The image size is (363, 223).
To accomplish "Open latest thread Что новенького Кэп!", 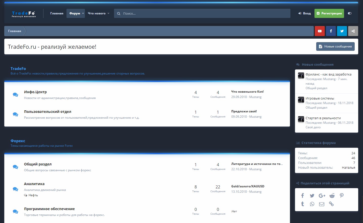I will coord(247,92).
